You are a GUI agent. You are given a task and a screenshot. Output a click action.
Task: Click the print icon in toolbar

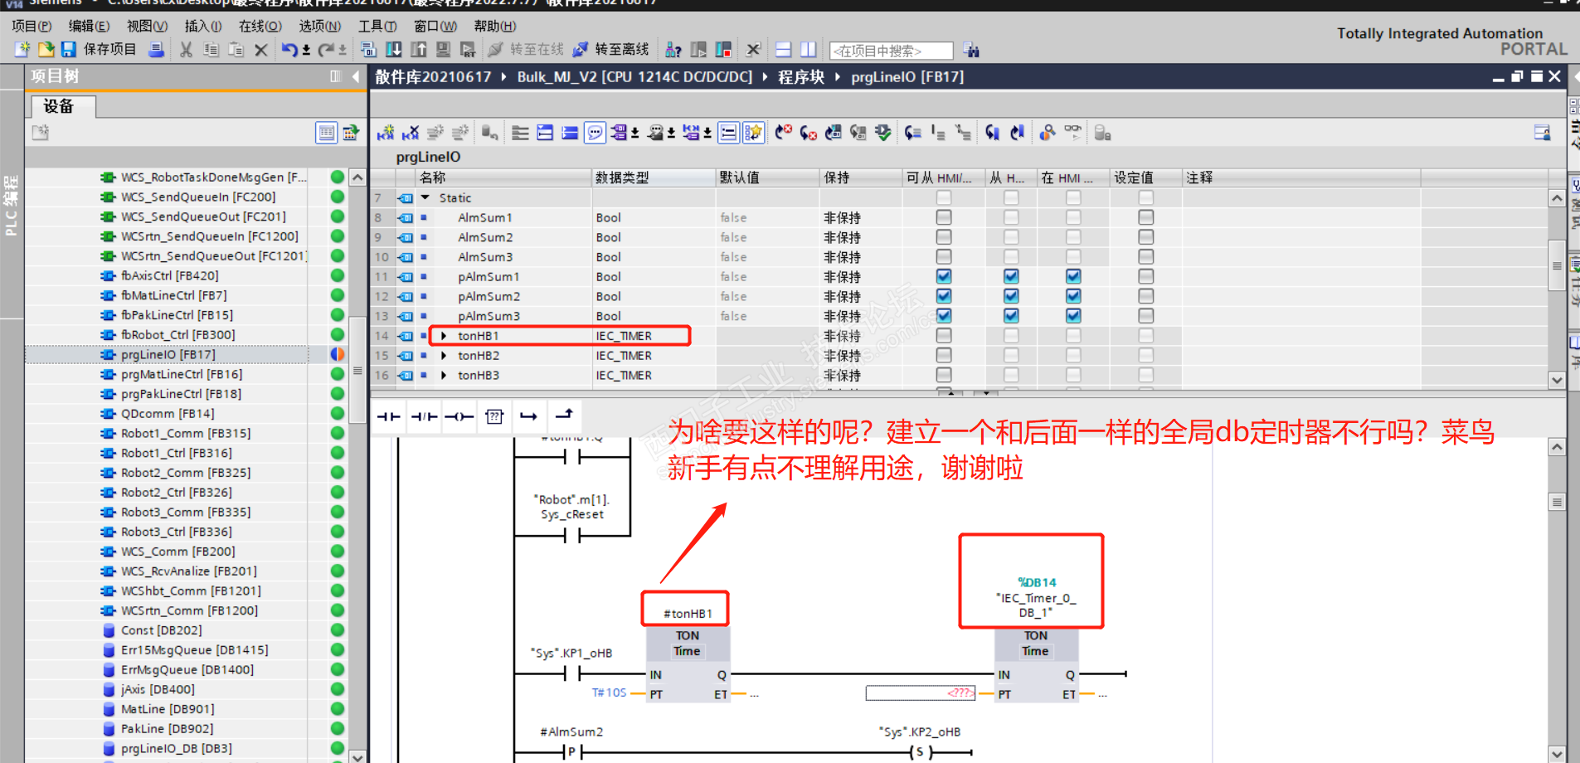[x=156, y=50]
